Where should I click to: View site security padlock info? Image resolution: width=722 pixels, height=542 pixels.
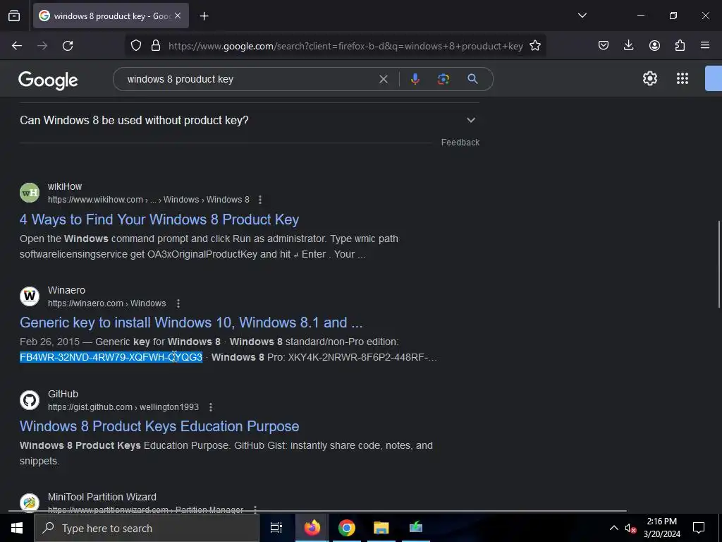click(156, 46)
